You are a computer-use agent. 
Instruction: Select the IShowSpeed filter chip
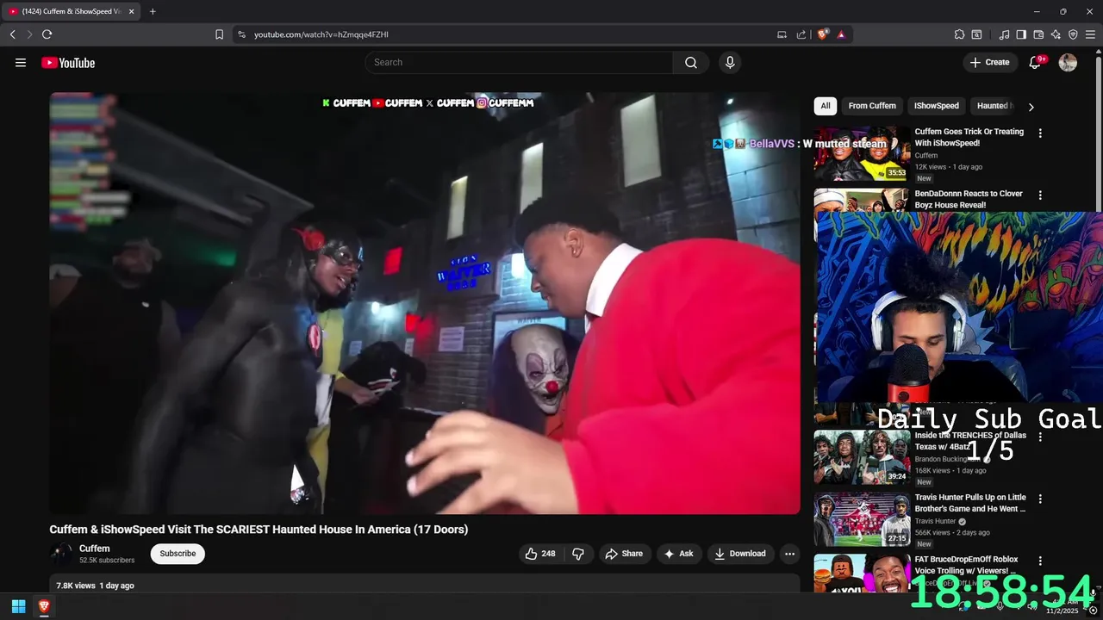pos(937,106)
